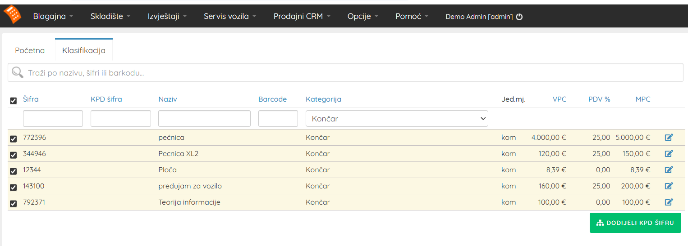The height and width of the screenshot is (246, 688).
Task: Expand the Skladište menu
Action: point(110,16)
